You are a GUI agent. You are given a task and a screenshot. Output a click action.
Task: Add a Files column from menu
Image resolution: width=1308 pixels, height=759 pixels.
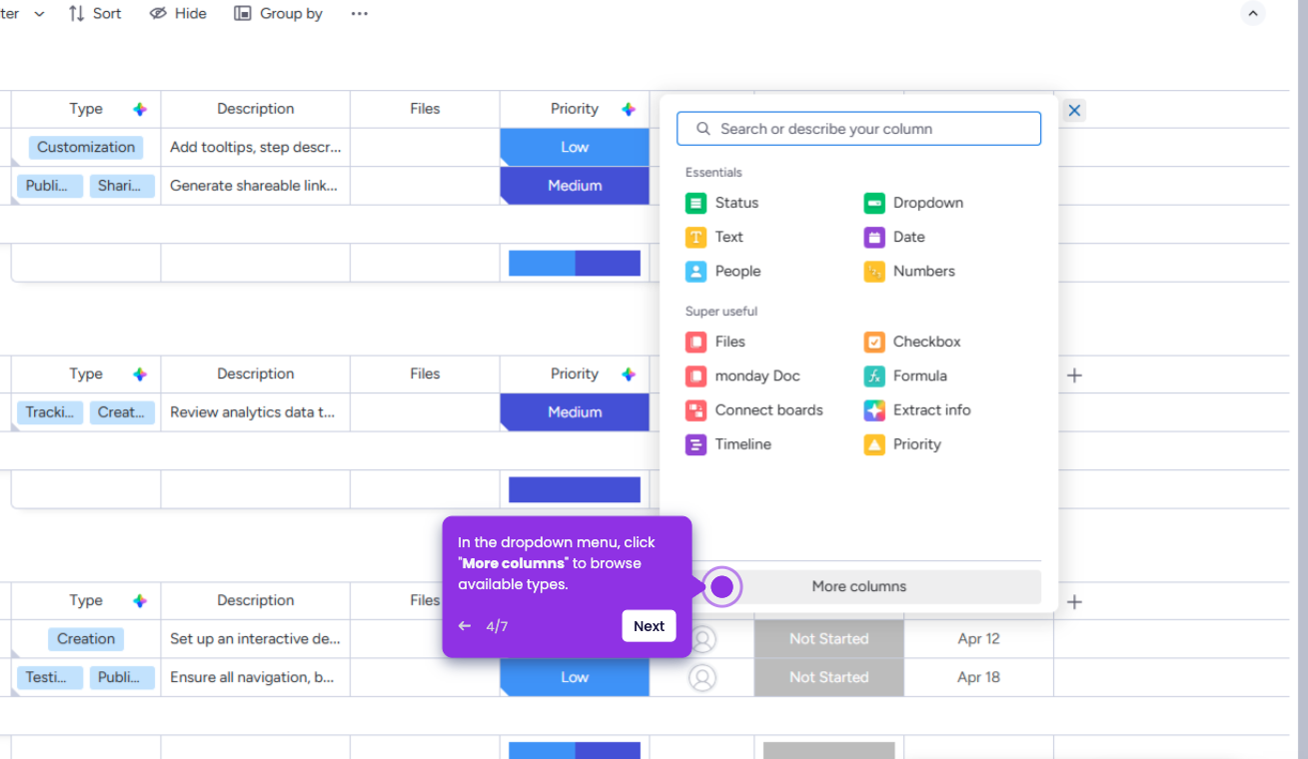coord(715,342)
